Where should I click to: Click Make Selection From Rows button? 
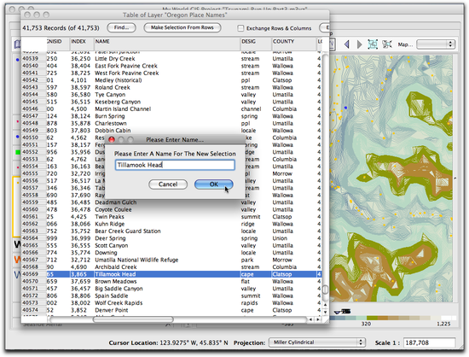(x=182, y=27)
